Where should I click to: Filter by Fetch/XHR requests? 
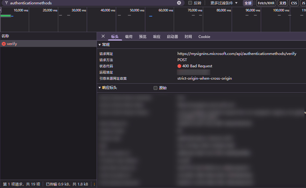266,3
